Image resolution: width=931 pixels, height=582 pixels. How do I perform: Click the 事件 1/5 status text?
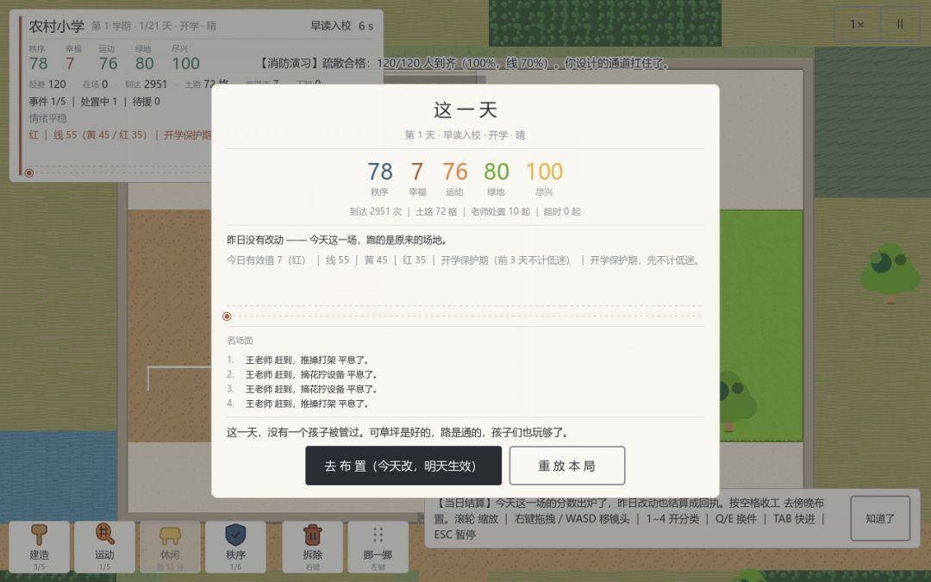(x=47, y=102)
